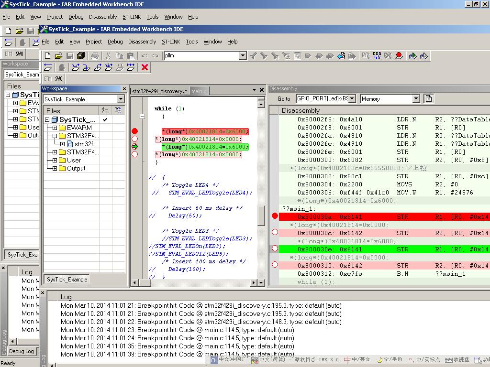Select SysTick_Example tab below Workspace

pos(67,279)
